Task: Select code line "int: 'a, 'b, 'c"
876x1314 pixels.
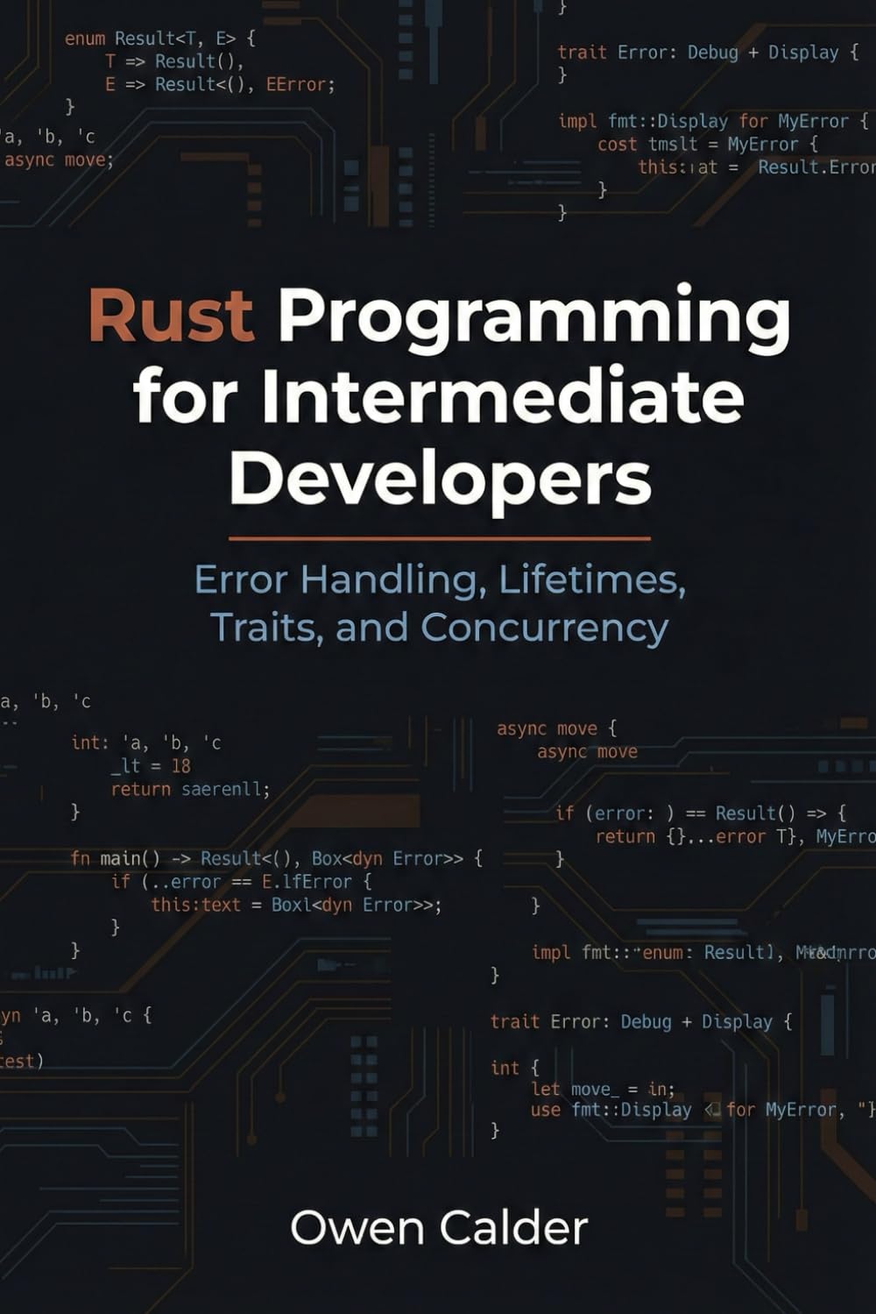Action: pyautogui.click(x=146, y=742)
